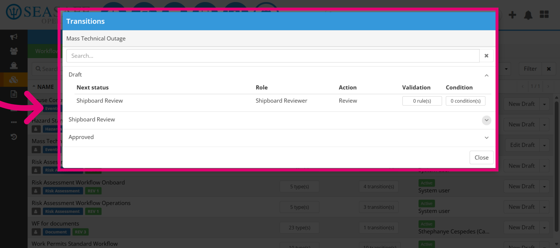This screenshot has width=560, height=248.
Task: Click the Filter button
Action: tap(530, 69)
